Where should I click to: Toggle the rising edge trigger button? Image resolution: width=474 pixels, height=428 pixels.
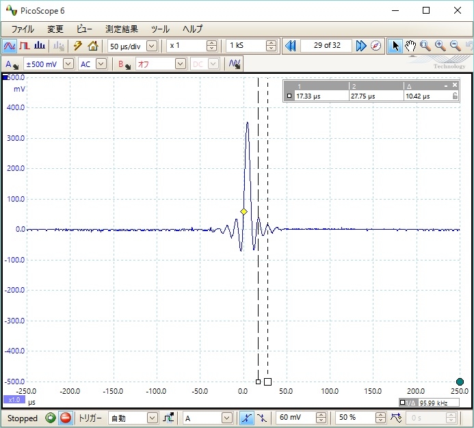coord(247,418)
